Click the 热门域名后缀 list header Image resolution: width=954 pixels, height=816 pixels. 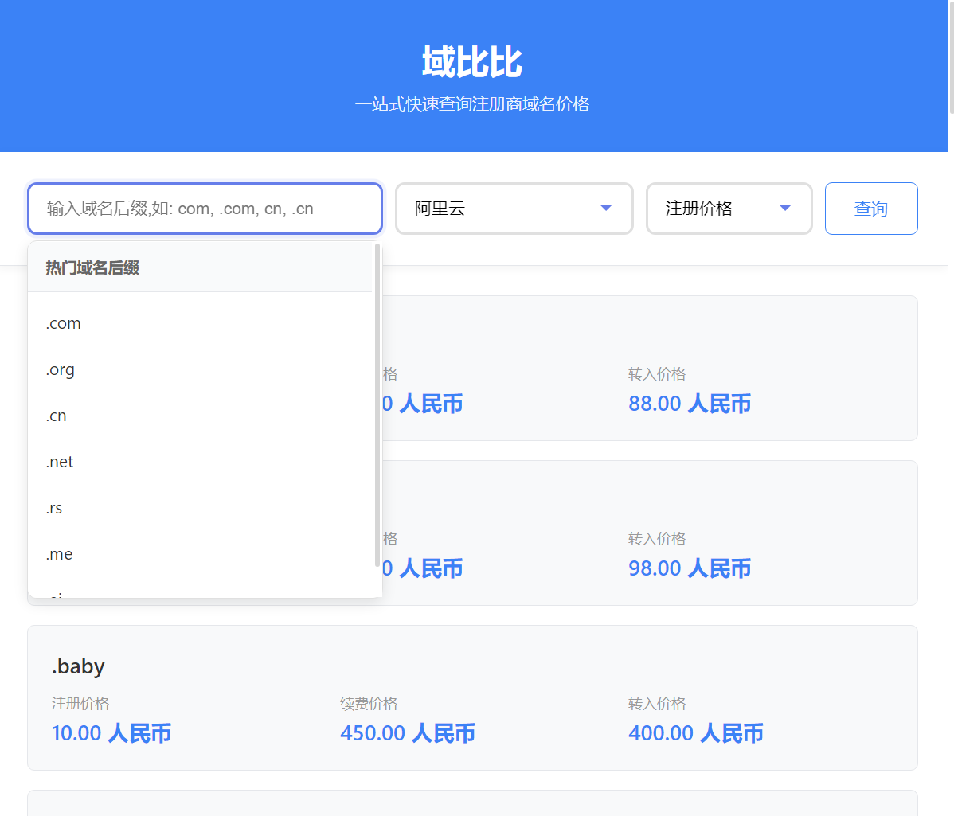coord(92,268)
